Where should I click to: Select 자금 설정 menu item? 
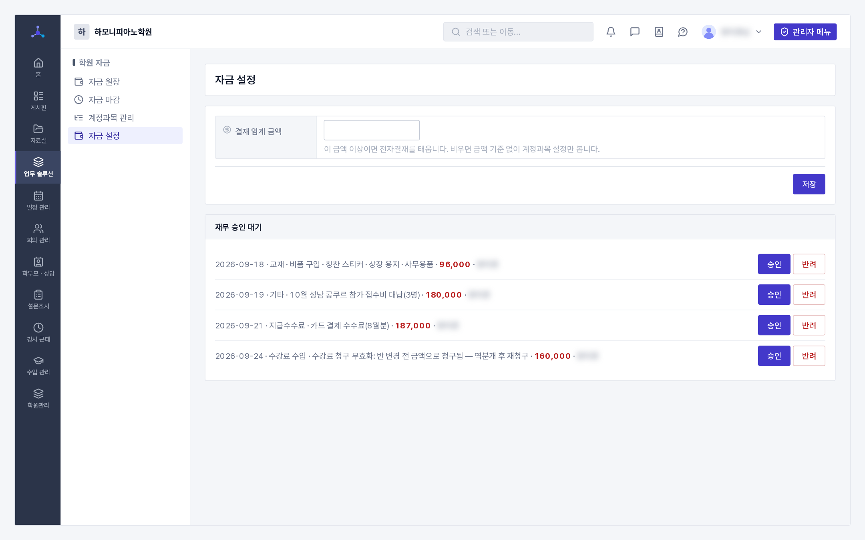coord(125,136)
